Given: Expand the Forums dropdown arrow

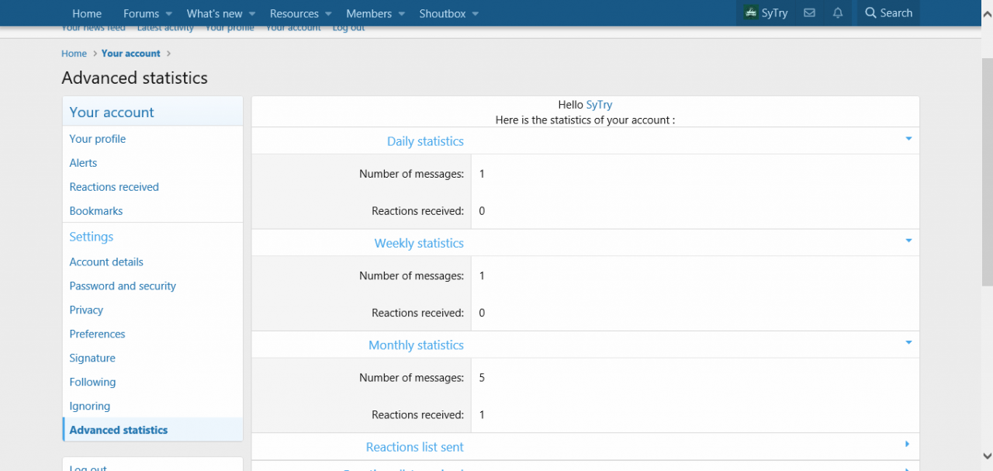Looking at the screenshot, I should pos(168,14).
